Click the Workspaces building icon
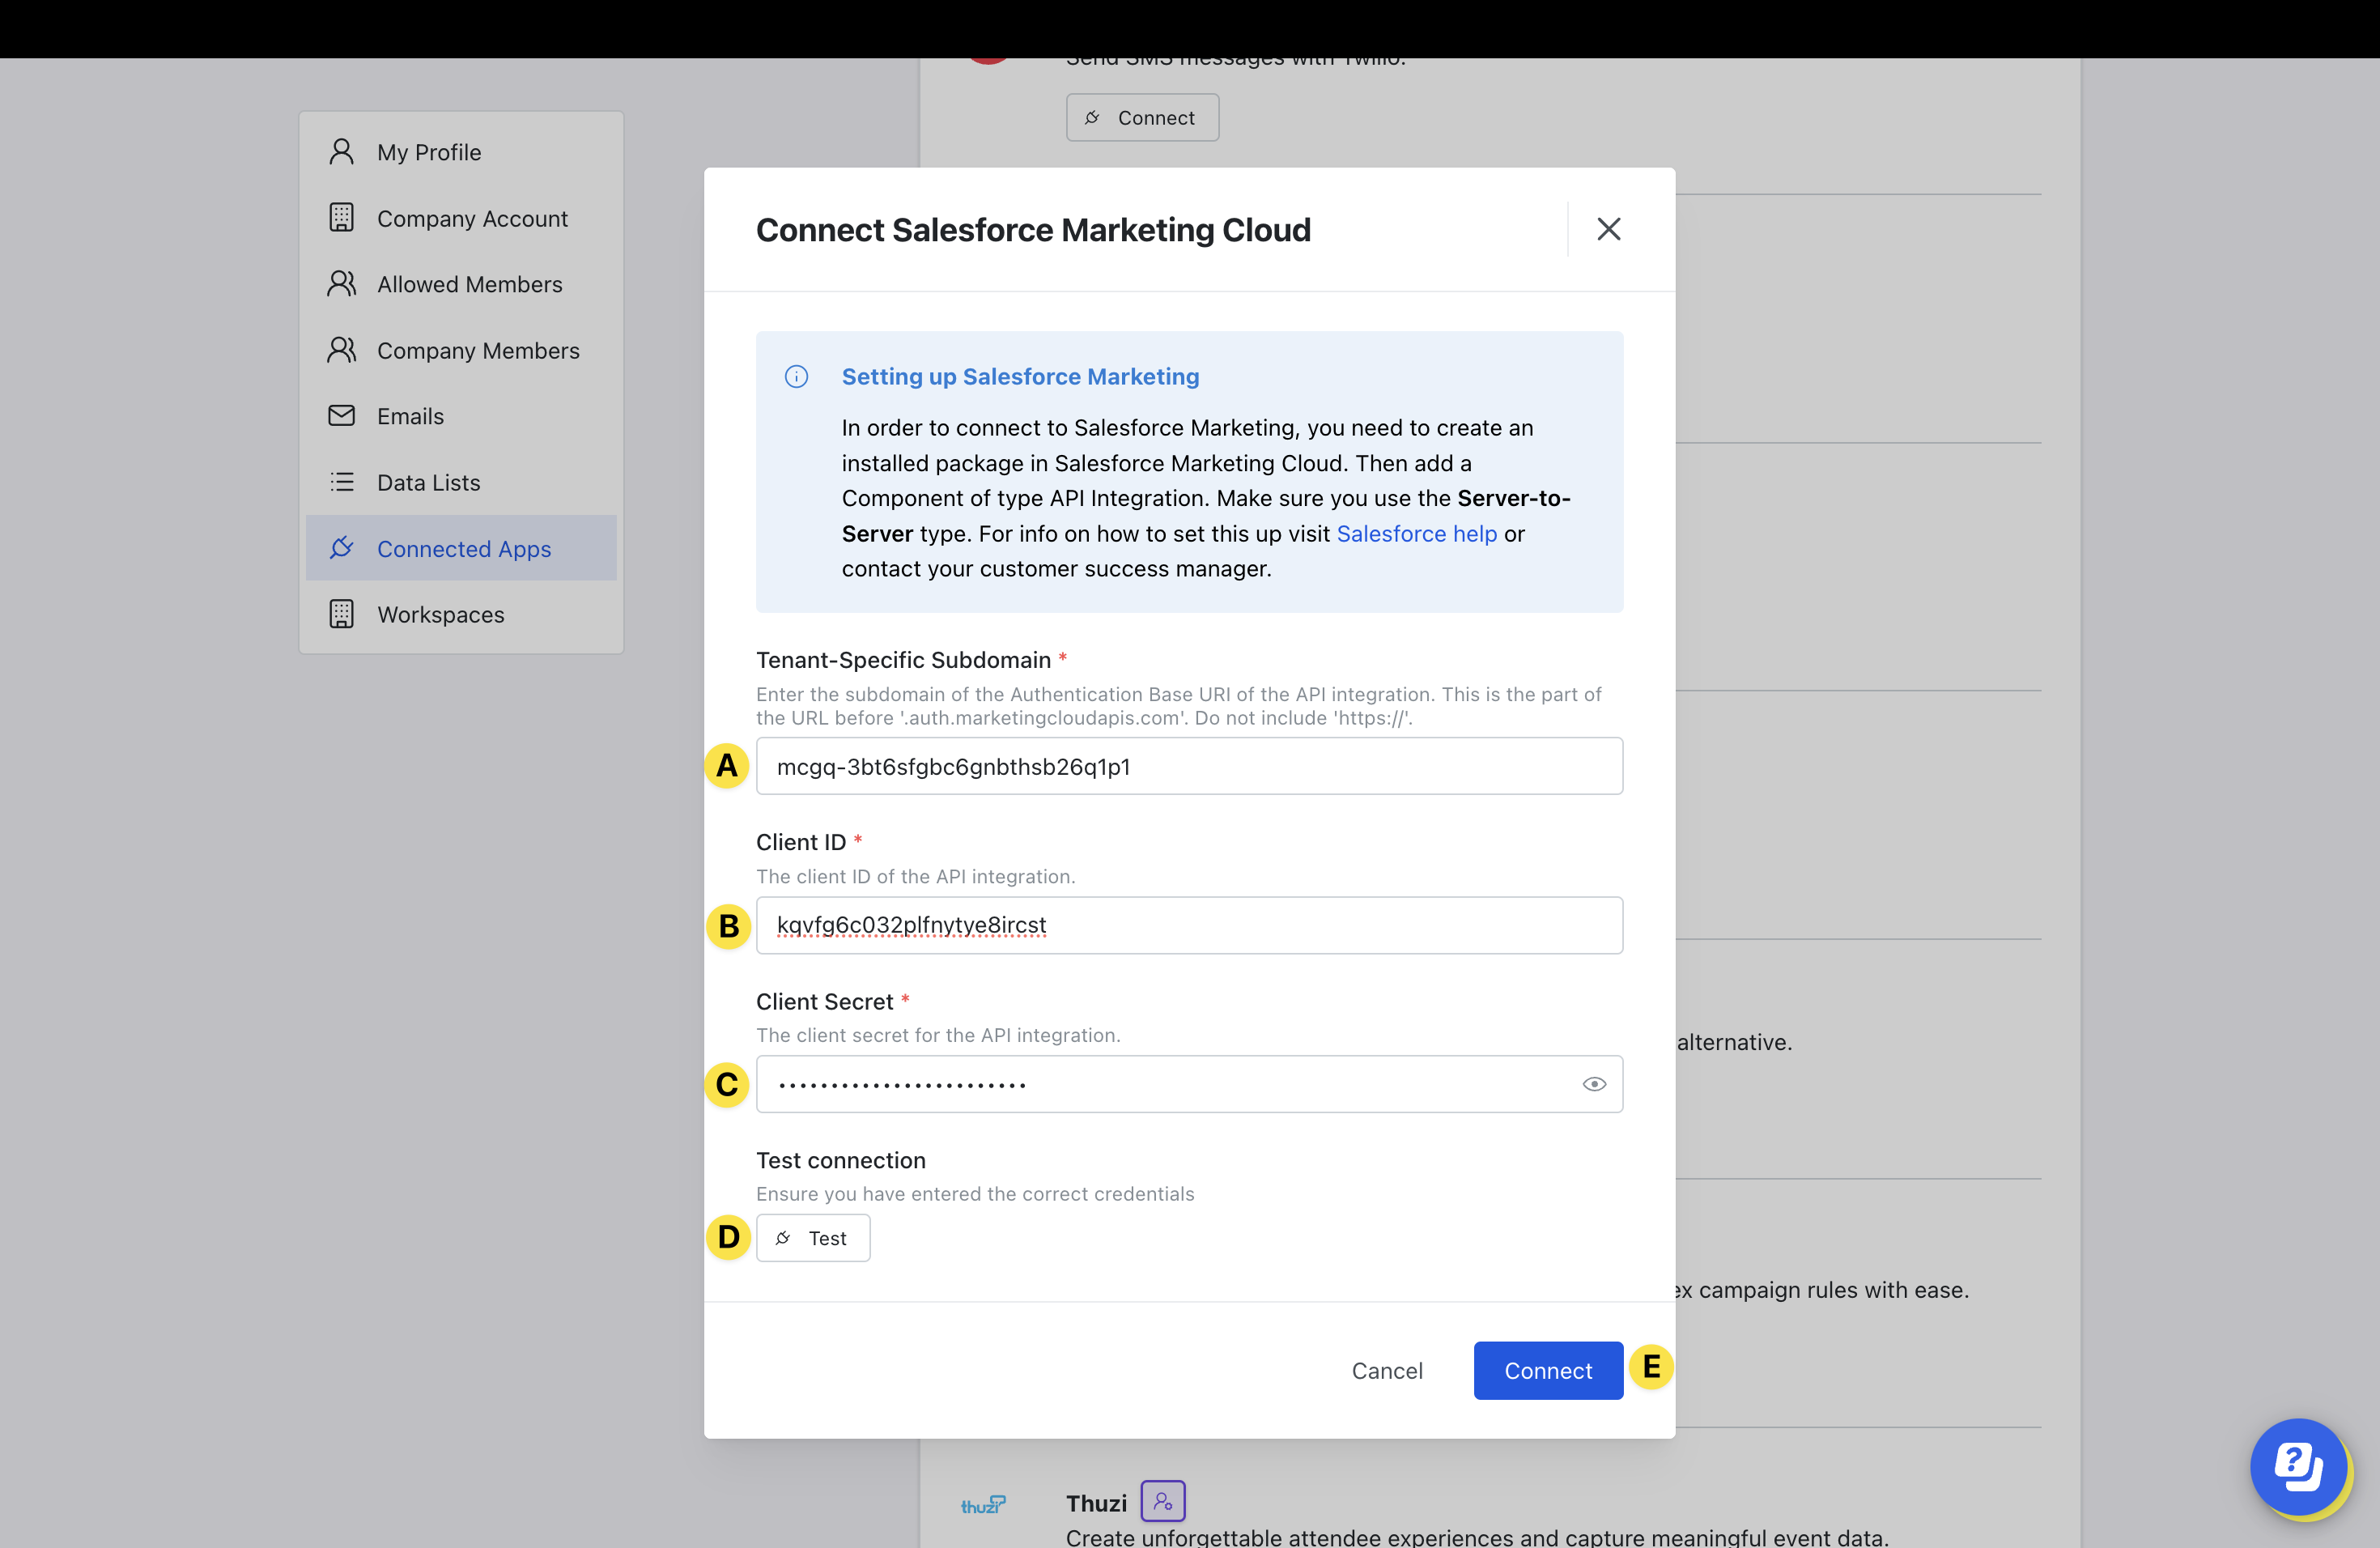Screen dimensions: 2380x1548 click(341, 614)
